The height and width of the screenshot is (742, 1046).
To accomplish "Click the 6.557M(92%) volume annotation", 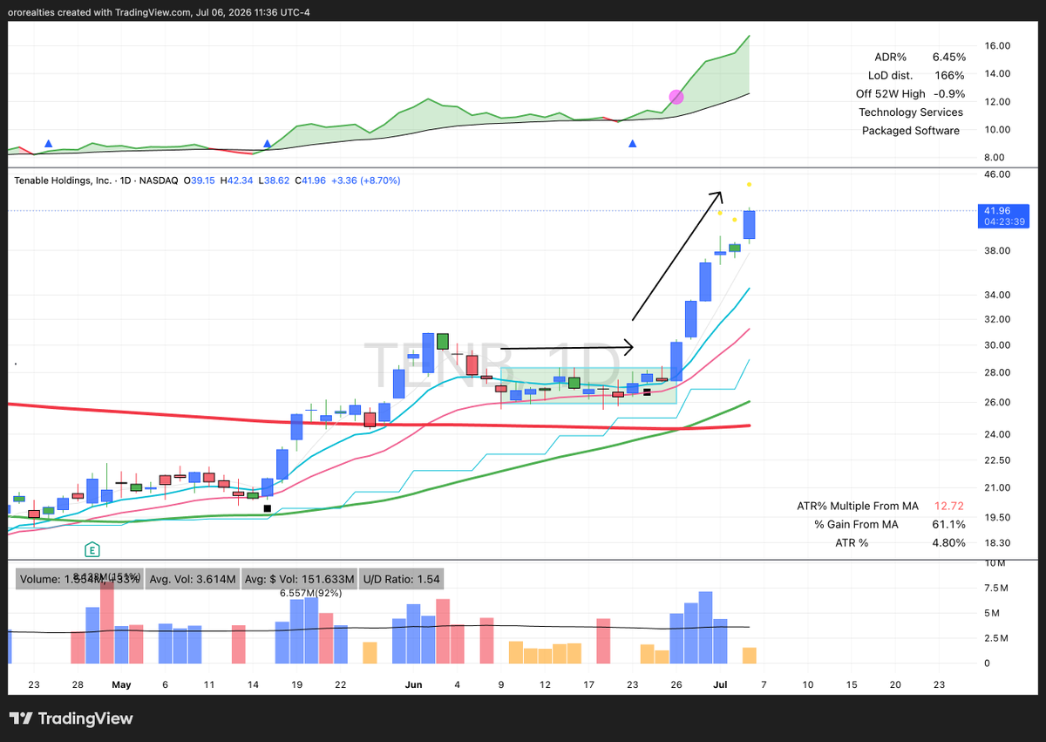I will point(311,593).
